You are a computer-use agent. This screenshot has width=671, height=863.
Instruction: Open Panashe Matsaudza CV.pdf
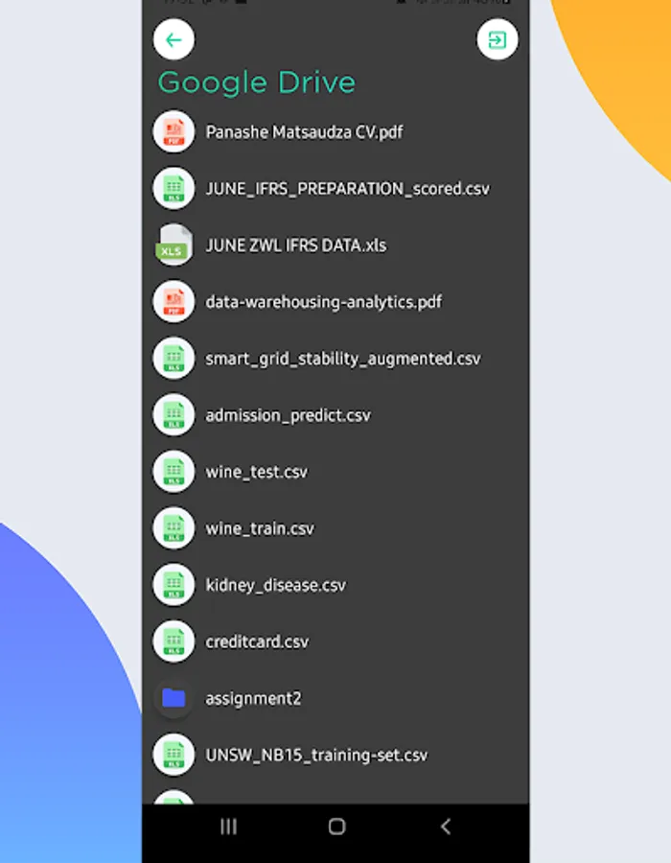[x=335, y=132]
